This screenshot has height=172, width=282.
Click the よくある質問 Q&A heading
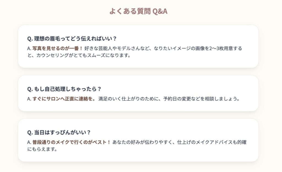(138, 11)
